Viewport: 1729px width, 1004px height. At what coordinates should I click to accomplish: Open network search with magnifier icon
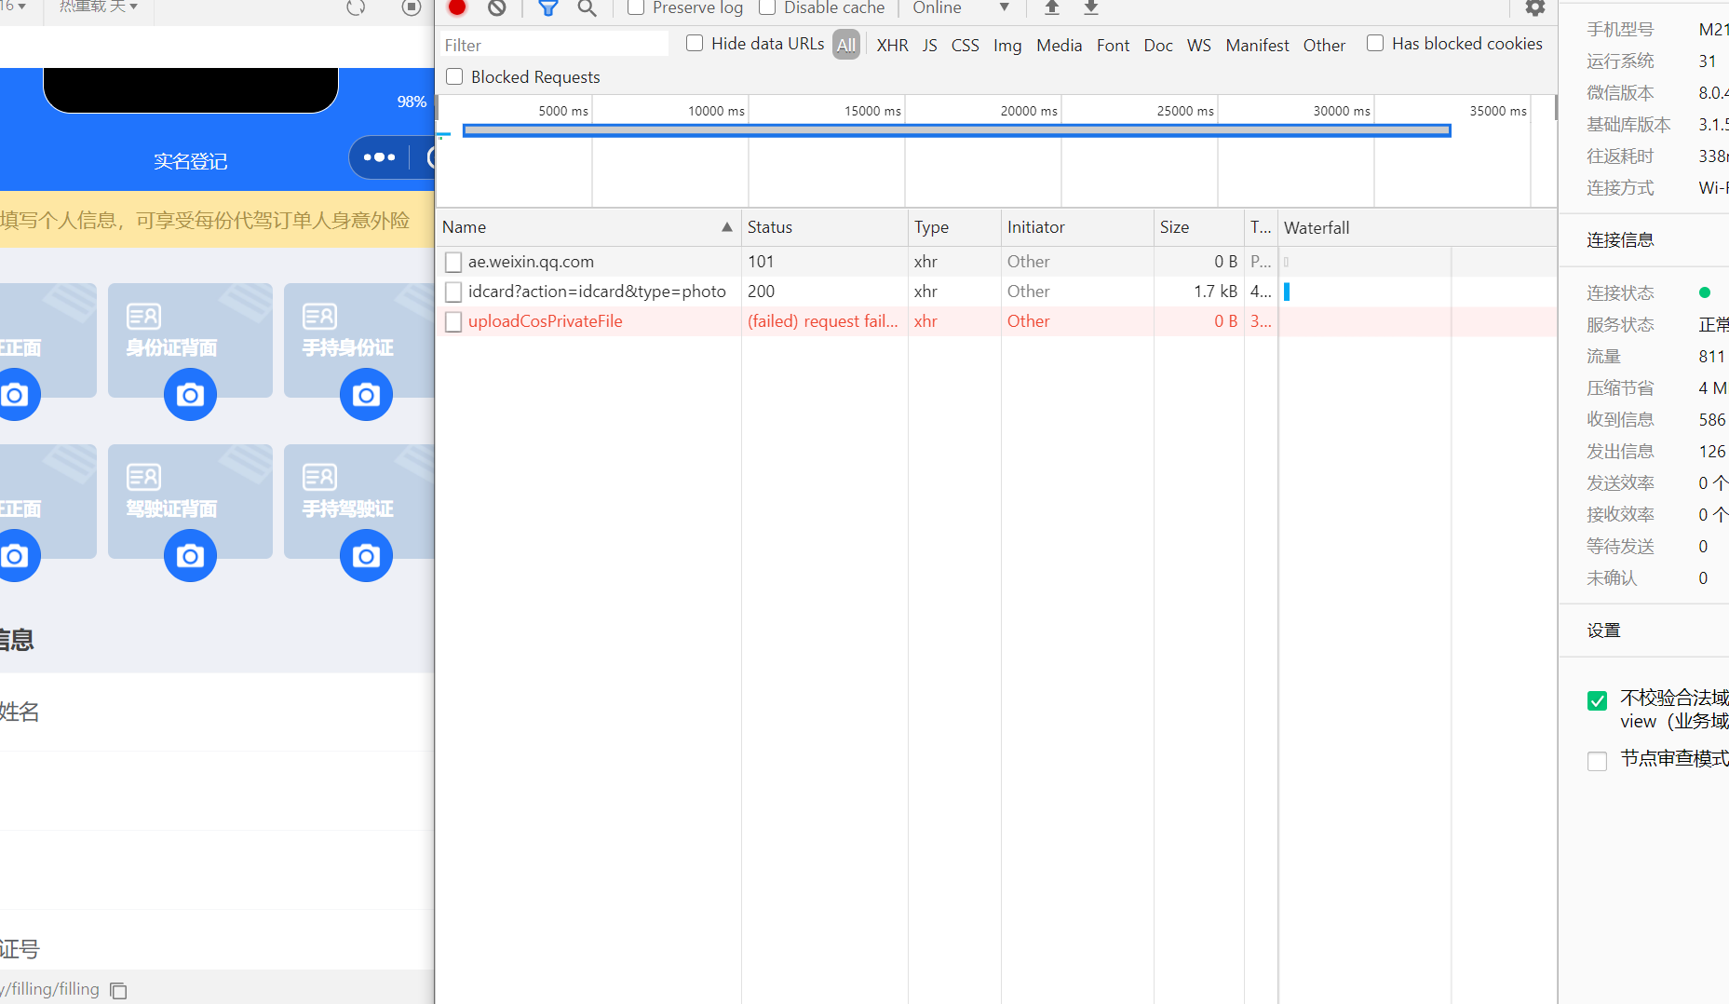[x=587, y=7]
